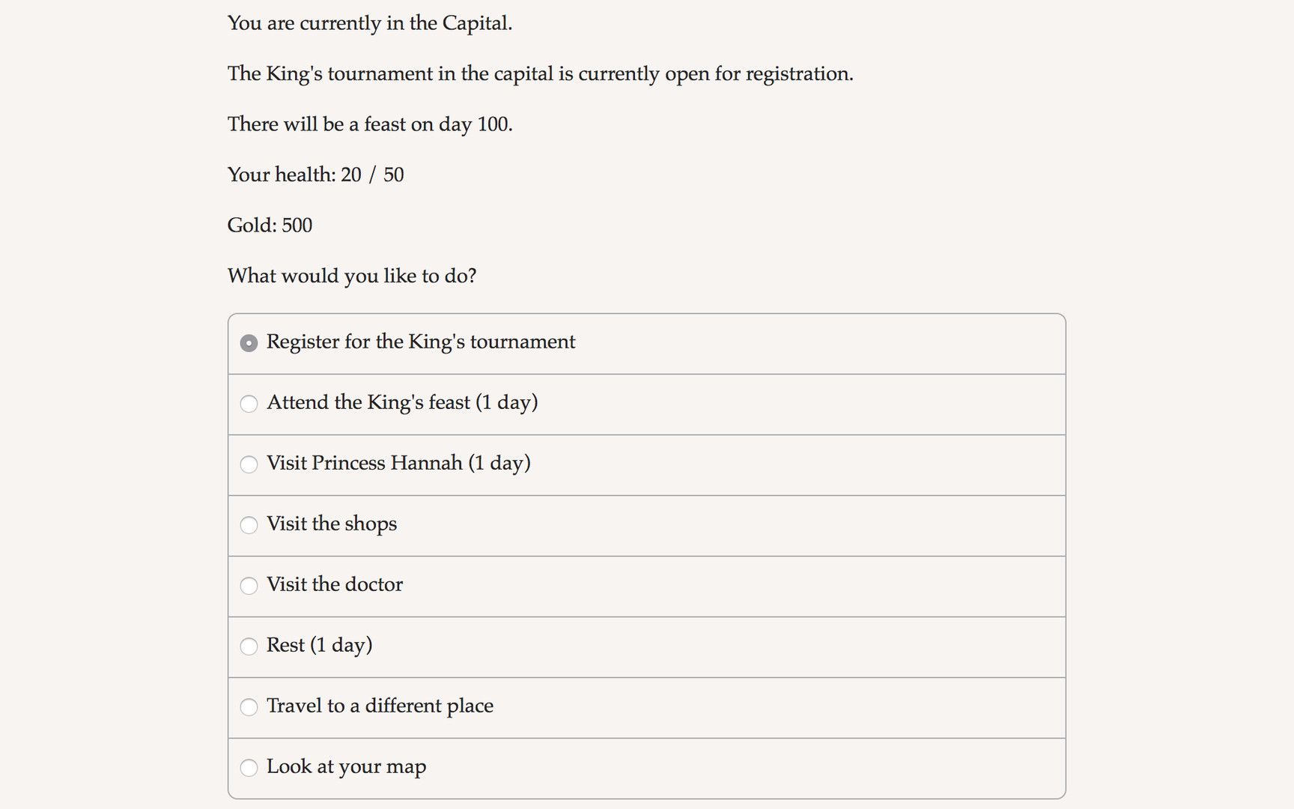Click the "Look at your map" option text
The width and height of the screenshot is (1294, 809).
click(346, 767)
